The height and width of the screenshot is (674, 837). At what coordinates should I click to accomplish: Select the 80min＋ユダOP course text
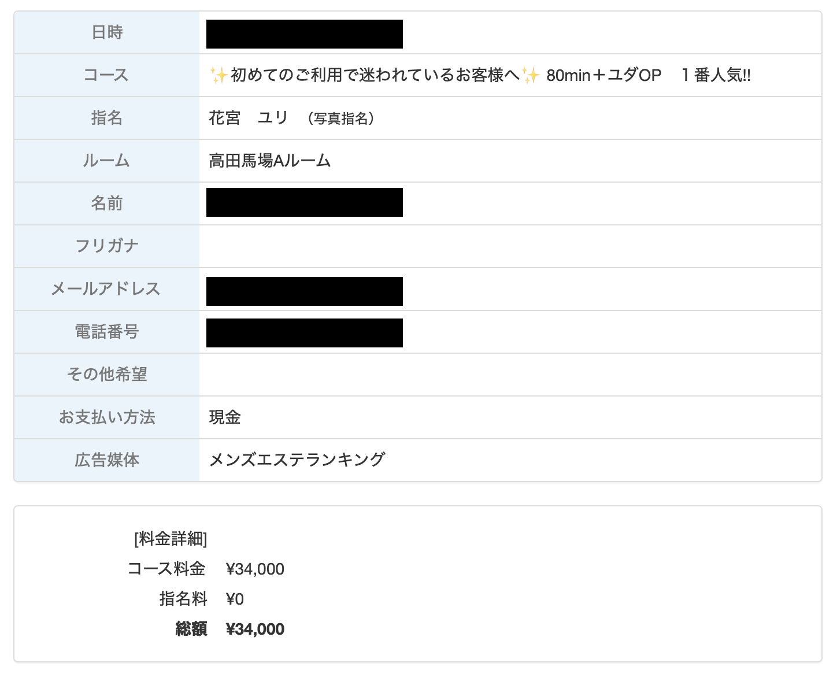coord(603,75)
